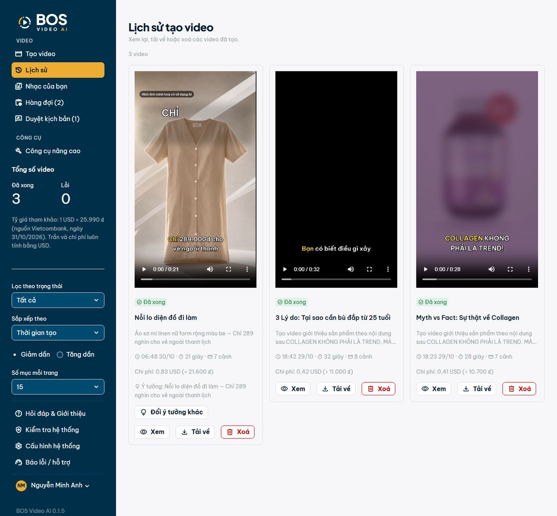Play the Collagen video timed 0:00 / 0:28
This screenshot has height=516, width=557.
[x=426, y=269]
